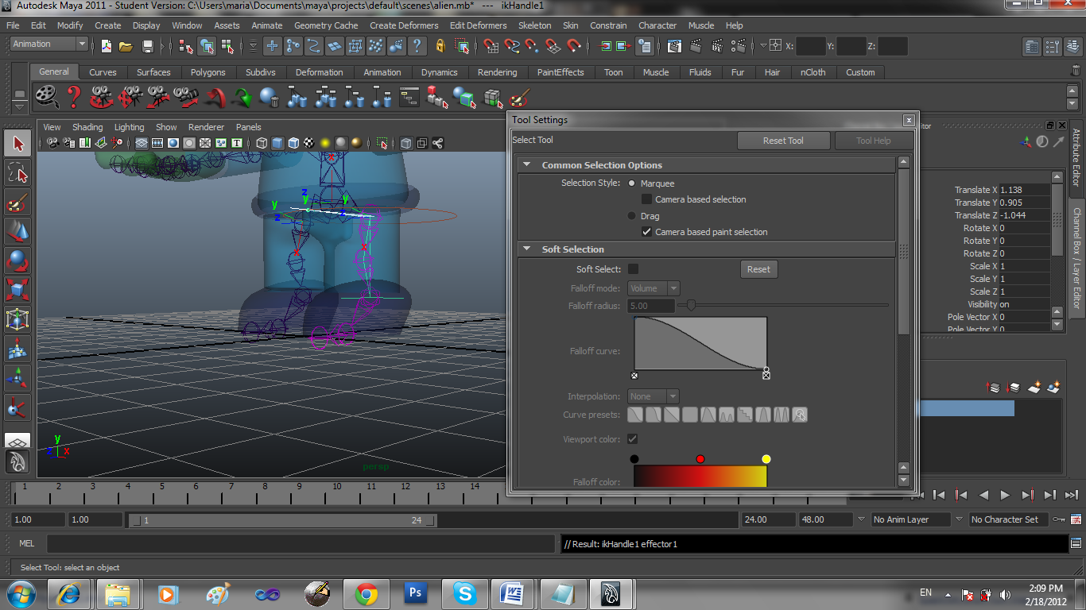Switch to the Polygons shelf tab
Image resolution: width=1086 pixels, height=610 pixels.
(x=208, y=72)
